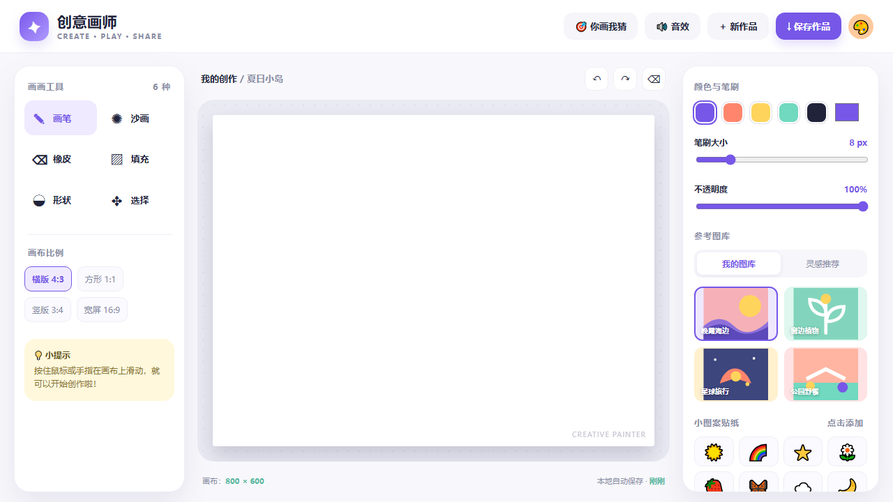Viewport: 893px width, 502px height.
Task: Click the 夏日小岛 project title
Action: tap(265, 79)
